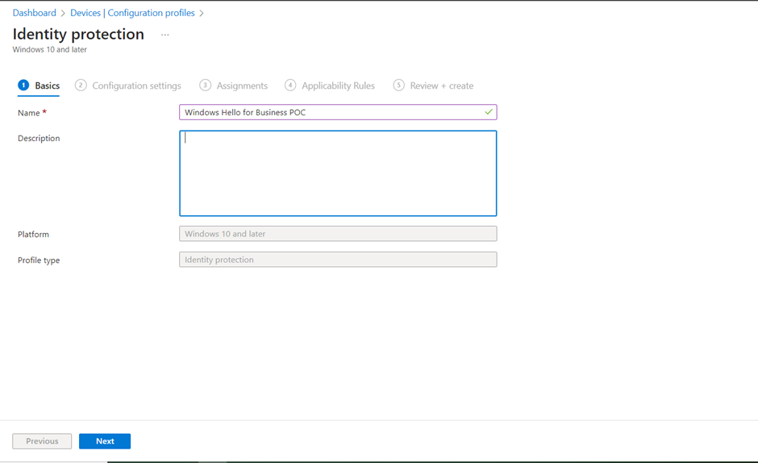The image size is (758, 463).
Task: Click the Description label
Action: pos(39,139)
